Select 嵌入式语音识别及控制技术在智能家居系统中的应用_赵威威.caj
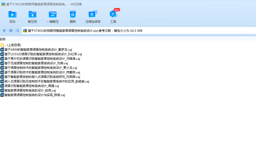256x151 pixels. [47, 81]
